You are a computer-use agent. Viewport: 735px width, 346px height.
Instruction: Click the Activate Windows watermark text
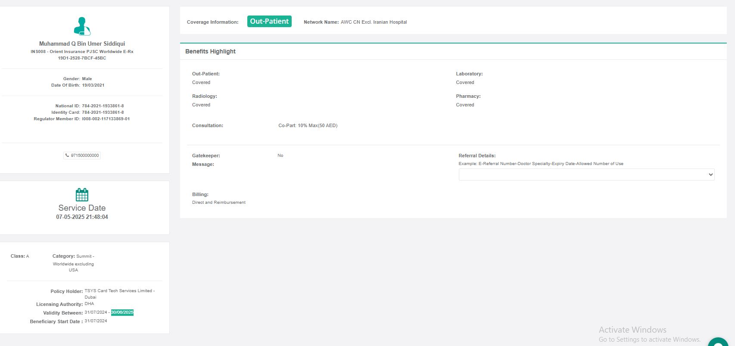(x=632, y=330)
